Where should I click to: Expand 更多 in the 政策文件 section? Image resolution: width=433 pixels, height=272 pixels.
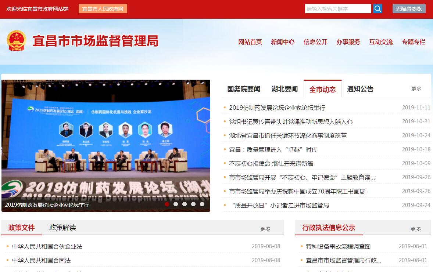265,229
